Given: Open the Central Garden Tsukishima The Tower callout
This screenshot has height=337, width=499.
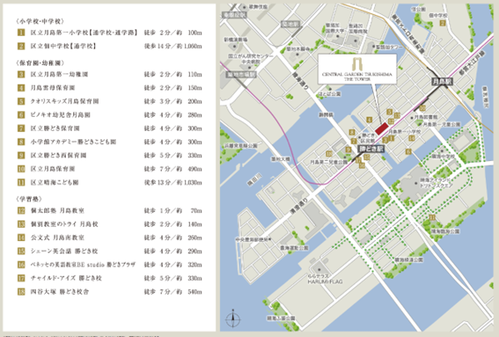Looking at the screenshot, I should pos(357,69).
